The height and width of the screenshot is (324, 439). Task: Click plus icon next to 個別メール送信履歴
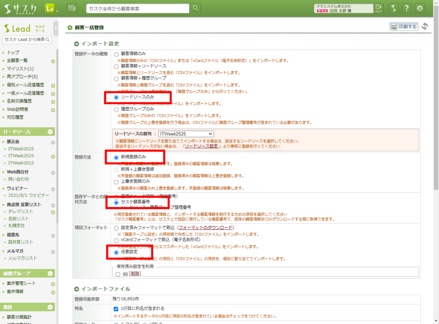tap(53, 85)
